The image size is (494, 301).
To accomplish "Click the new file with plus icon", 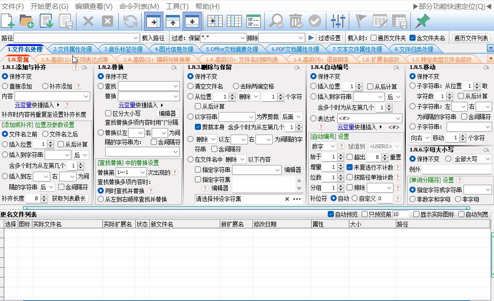I will click(8, 21).
